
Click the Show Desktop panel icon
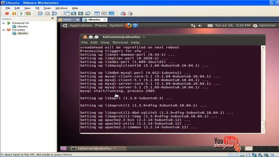tap(64, 148)
